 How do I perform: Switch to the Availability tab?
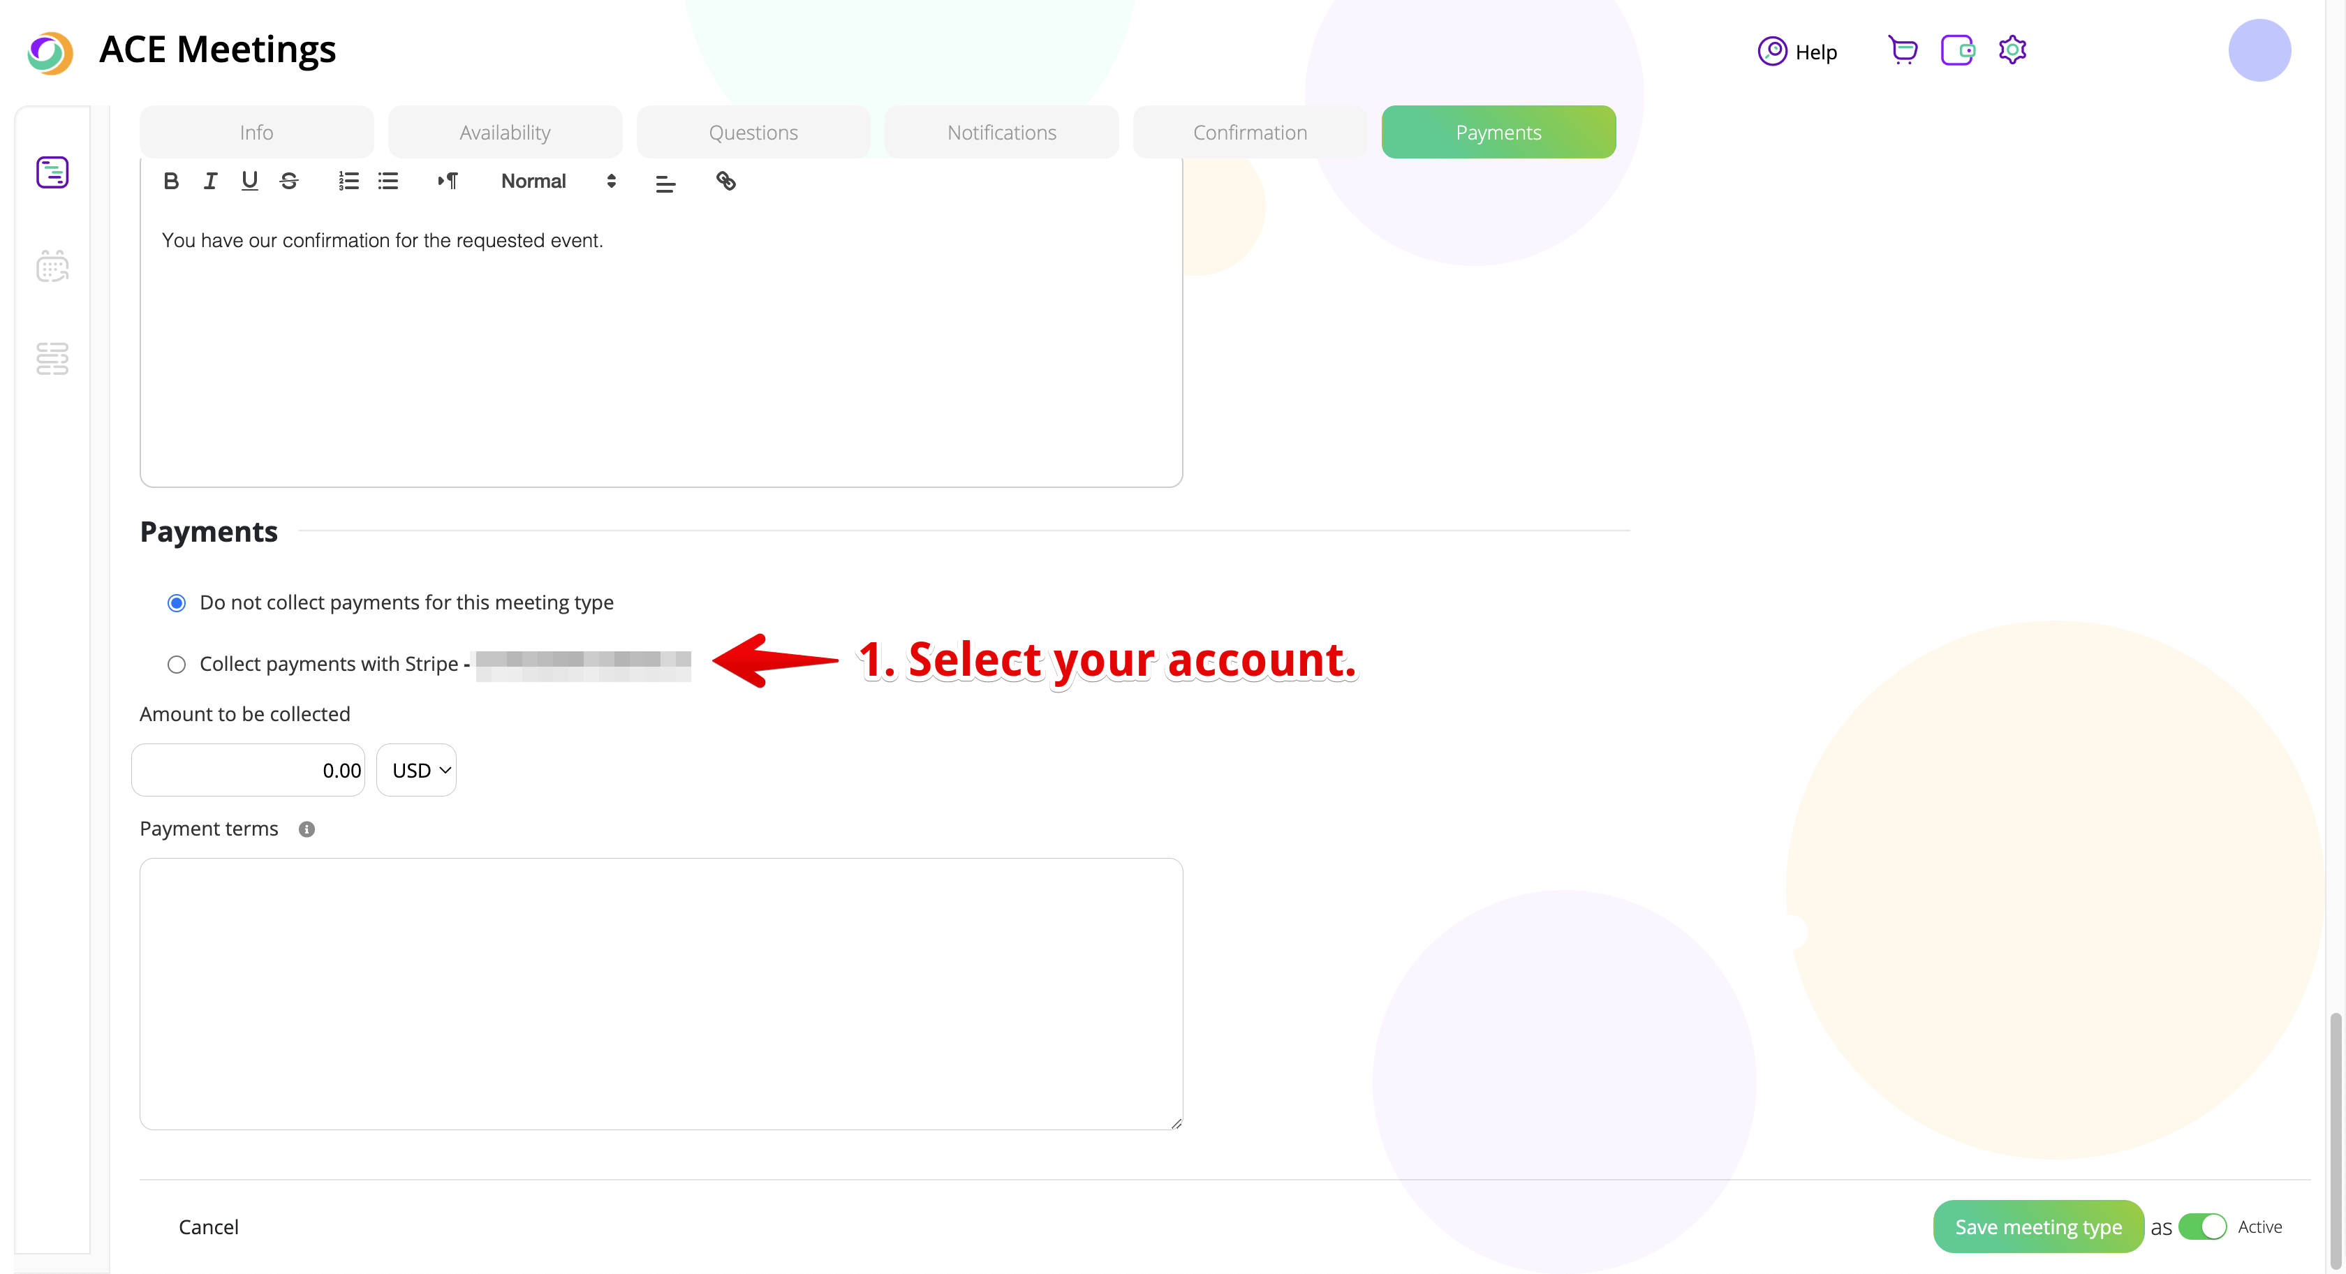pyautogui.click(x=505, y=132)
